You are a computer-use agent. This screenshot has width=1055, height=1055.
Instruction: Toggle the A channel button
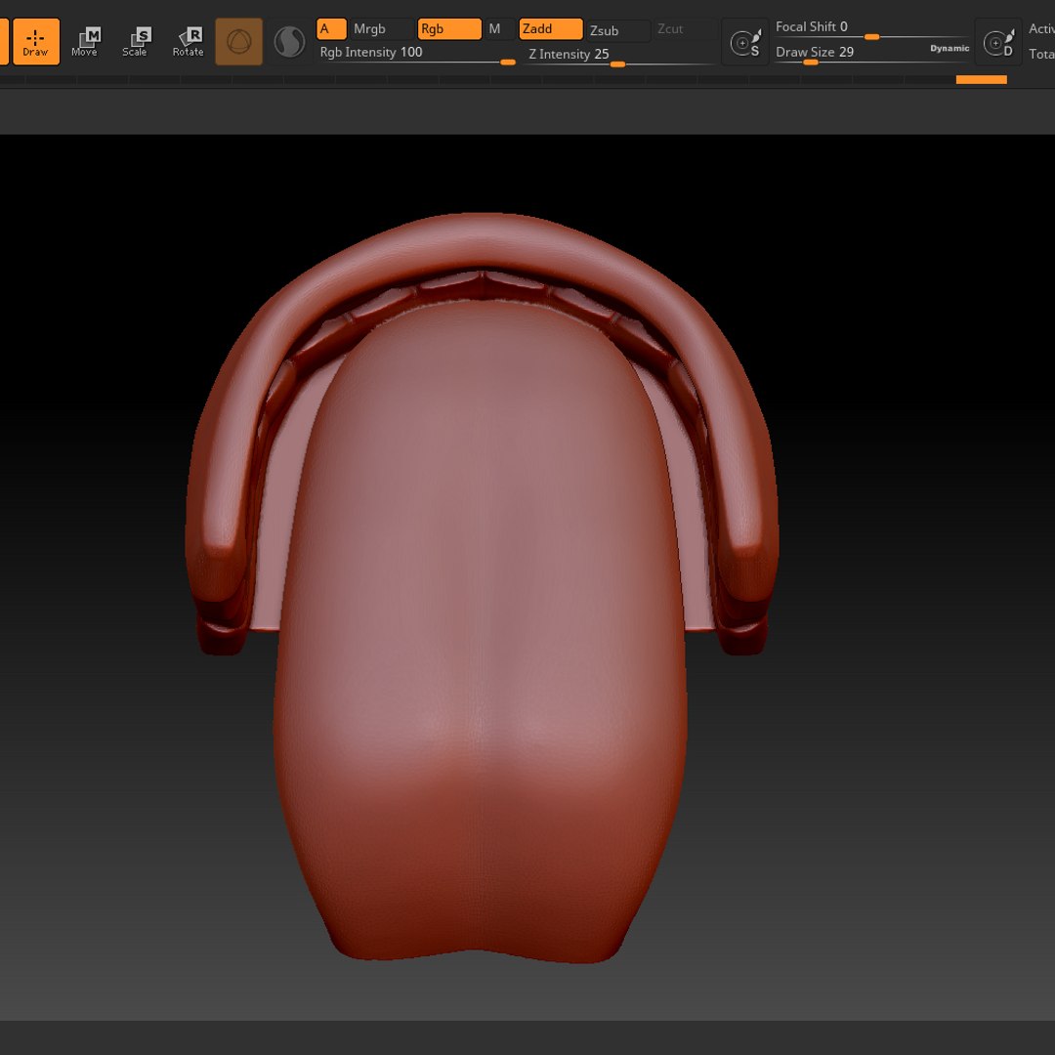[x=331, y=29]
